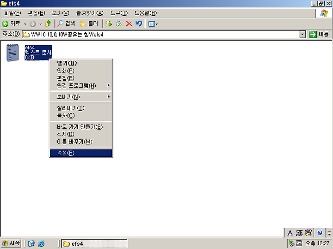Viewport: 333px width, 249px height.
Task: Click the red X delete toolbar icon
Action: click(x=129, y=24)
